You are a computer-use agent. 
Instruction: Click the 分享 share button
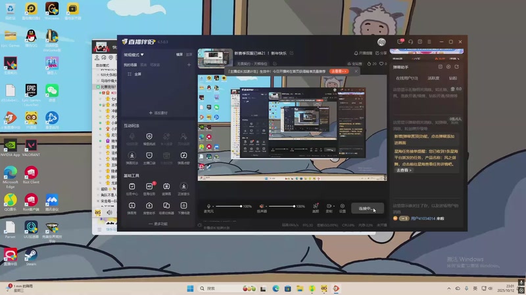[381, 53]
